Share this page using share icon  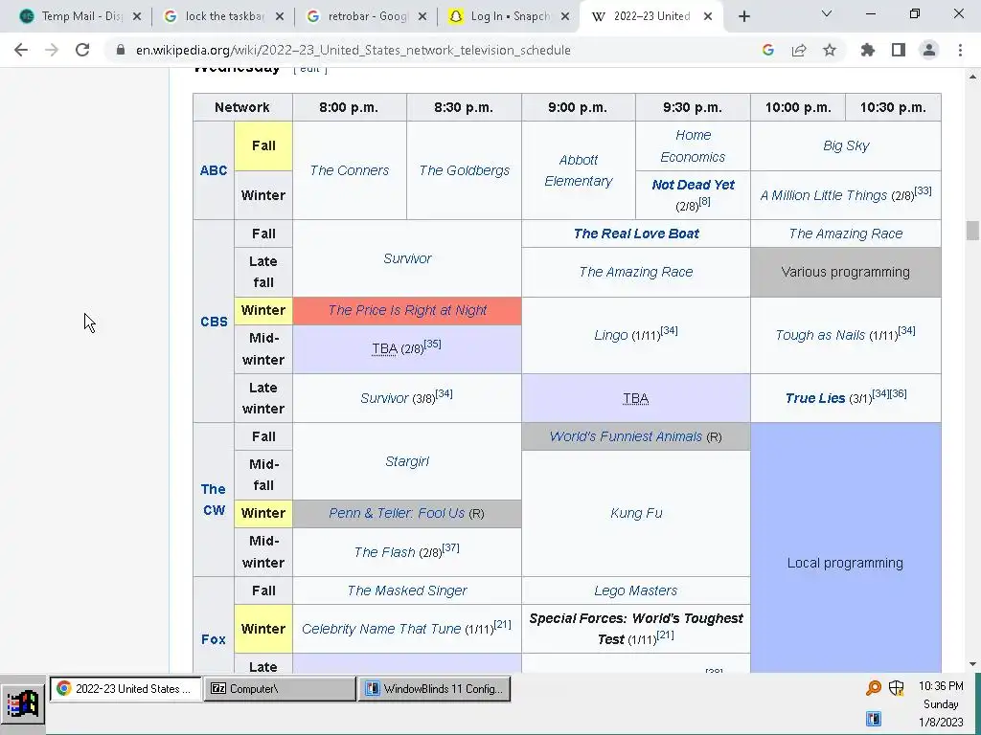coord(799,50)
